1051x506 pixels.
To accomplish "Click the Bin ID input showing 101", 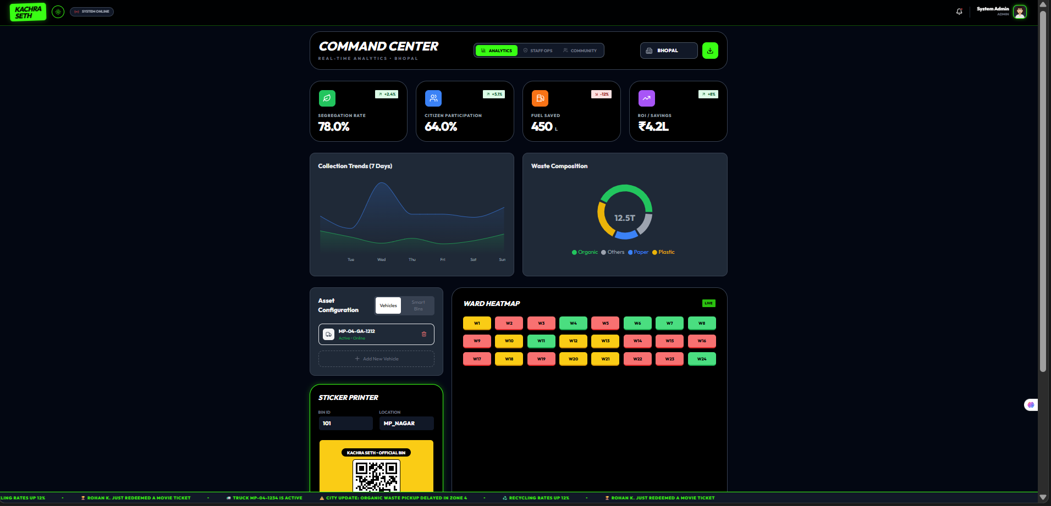I will tap(345, 423).
